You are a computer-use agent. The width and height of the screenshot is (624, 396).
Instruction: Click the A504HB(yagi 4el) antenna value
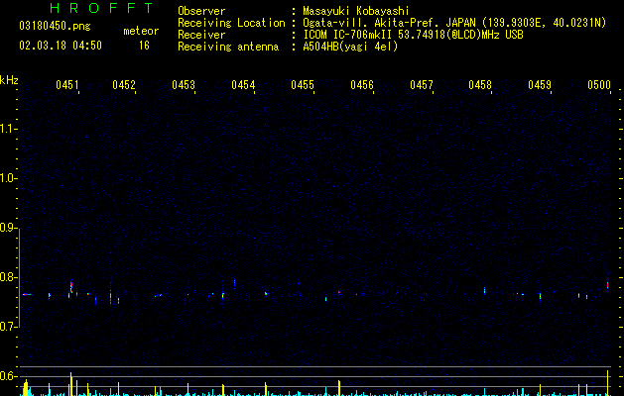click(350, 47)
